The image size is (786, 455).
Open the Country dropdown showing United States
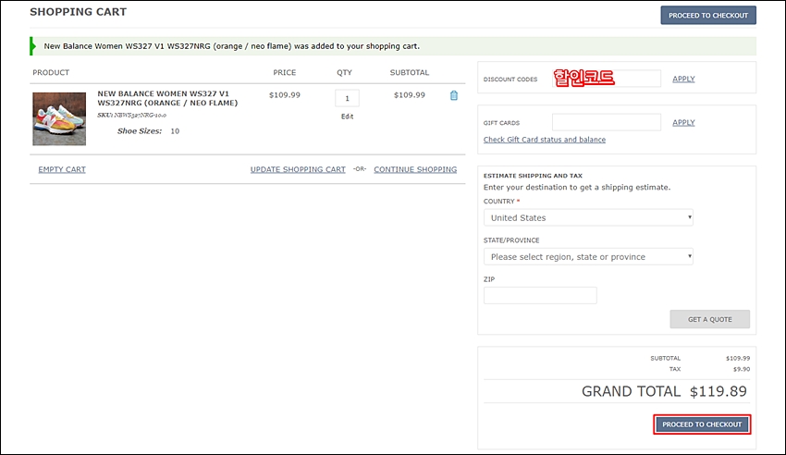coord(588,217)
